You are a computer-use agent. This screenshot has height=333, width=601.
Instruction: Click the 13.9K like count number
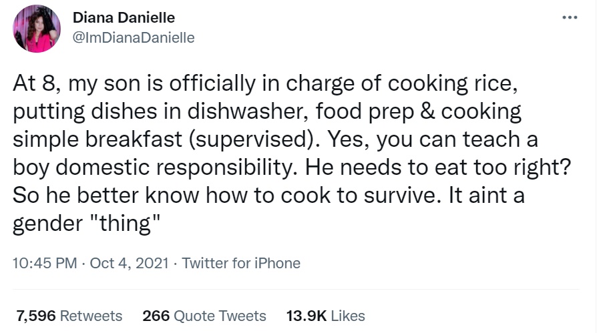[x=307, y=316]
